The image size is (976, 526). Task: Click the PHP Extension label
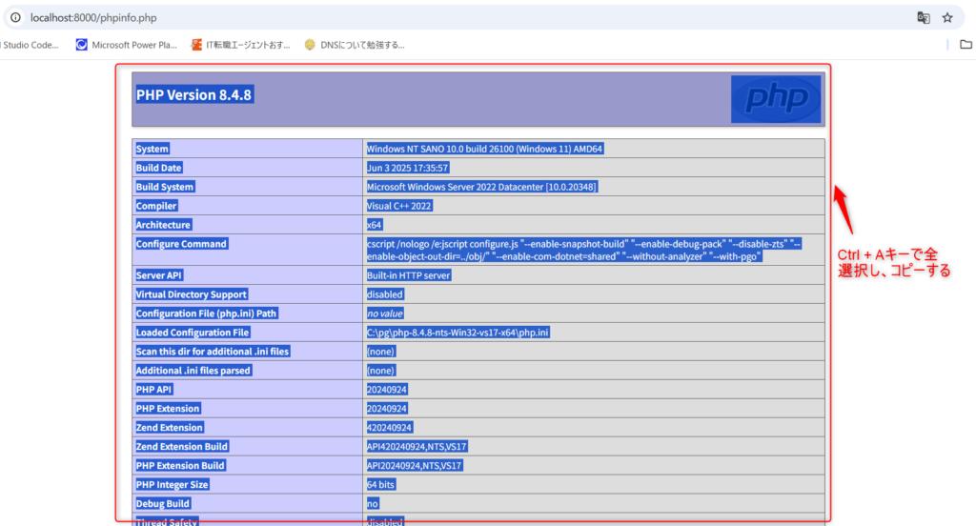168,409
